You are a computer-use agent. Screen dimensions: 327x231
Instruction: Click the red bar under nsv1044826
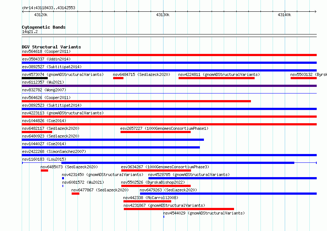click(x=169, y=124)
